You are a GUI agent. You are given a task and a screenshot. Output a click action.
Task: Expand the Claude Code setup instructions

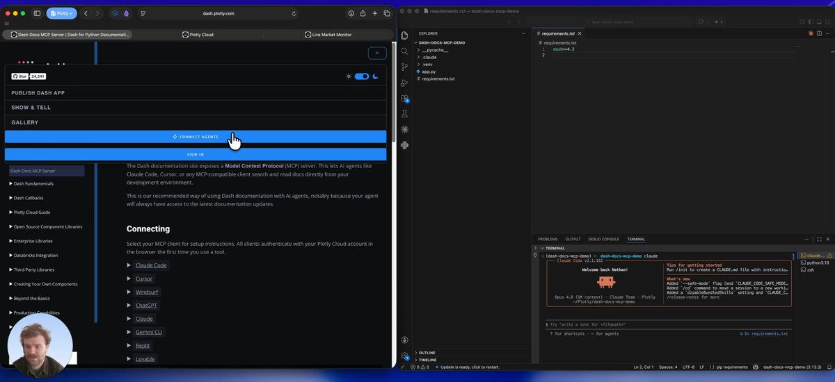pyautogui.click(x=151, y=265)
